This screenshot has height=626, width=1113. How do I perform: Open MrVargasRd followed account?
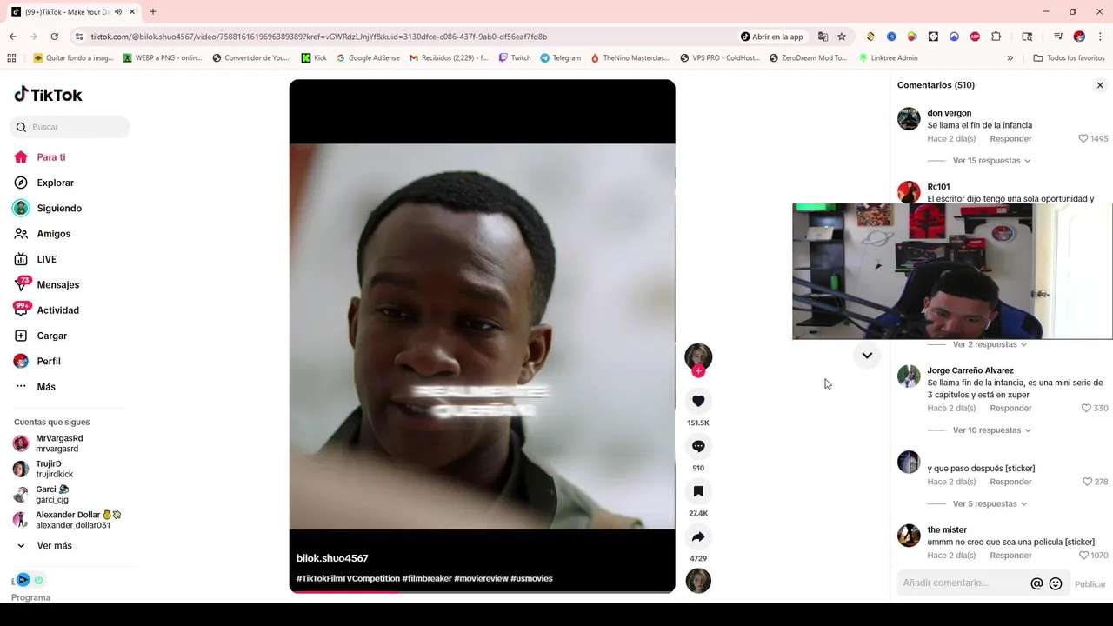[x=59, y=443]
